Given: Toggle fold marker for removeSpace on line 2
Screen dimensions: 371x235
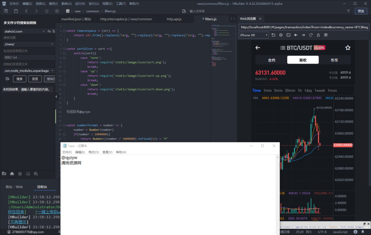Looking at the screenshot, I should (64, 31).
